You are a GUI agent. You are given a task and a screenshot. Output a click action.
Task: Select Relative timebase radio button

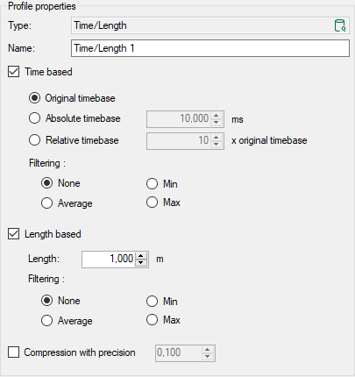[34, 140]
